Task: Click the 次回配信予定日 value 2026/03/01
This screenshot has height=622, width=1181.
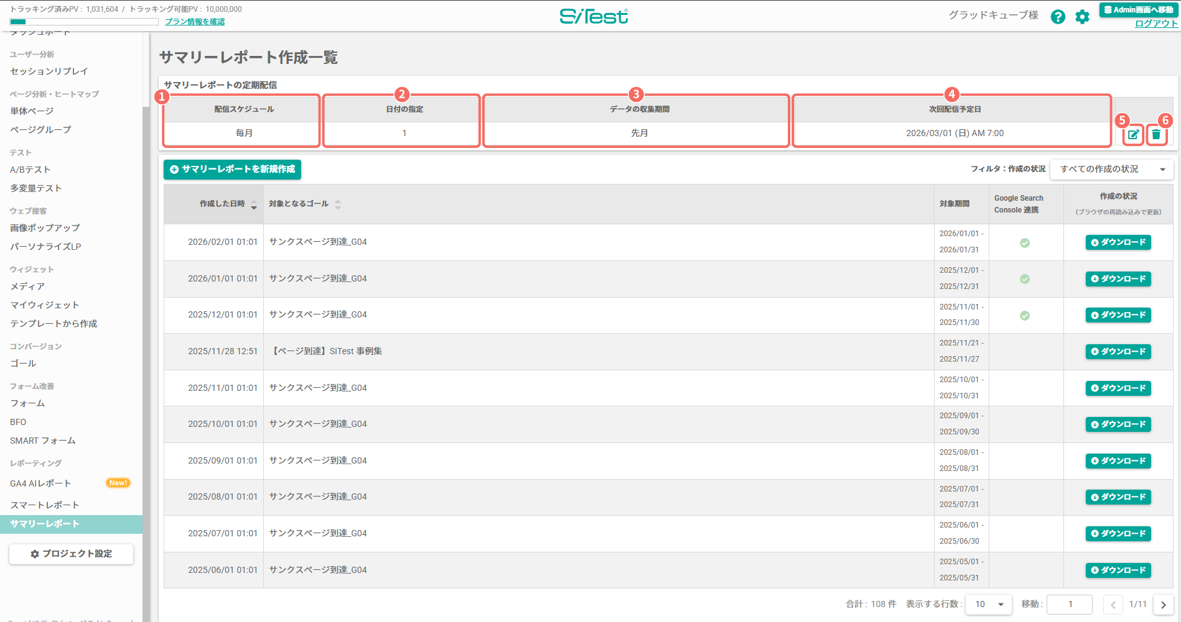Action: tap(955, 133)
